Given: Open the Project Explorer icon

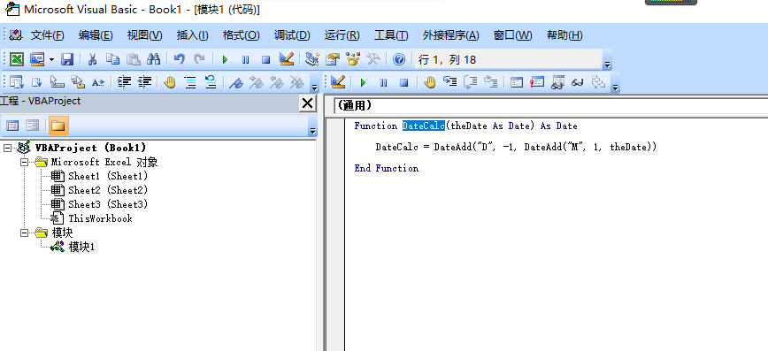Looking at the screenshot, I should tap(312, 60).
